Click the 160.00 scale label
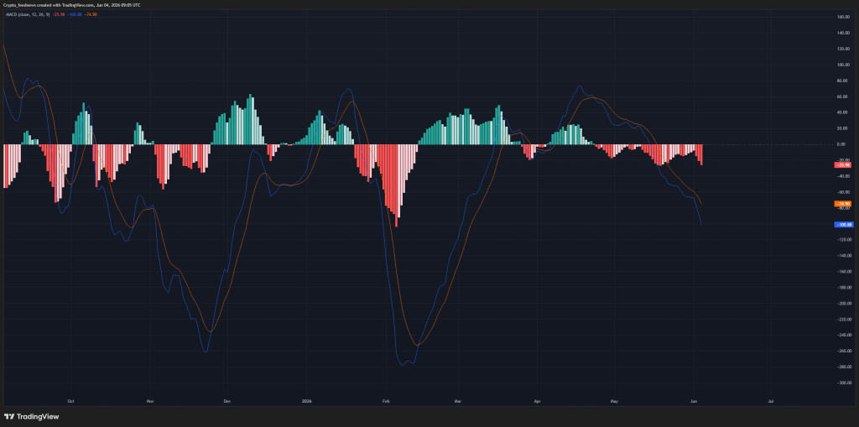Image resolution: width=859 pixels, height=427 pixels. 843,17
